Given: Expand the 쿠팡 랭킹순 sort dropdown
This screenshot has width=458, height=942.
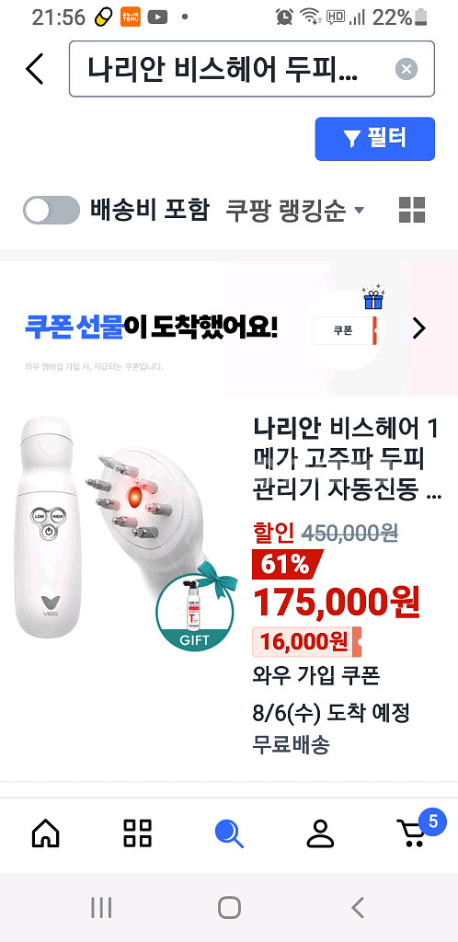Looking at the screenshot, I should 294,211.
